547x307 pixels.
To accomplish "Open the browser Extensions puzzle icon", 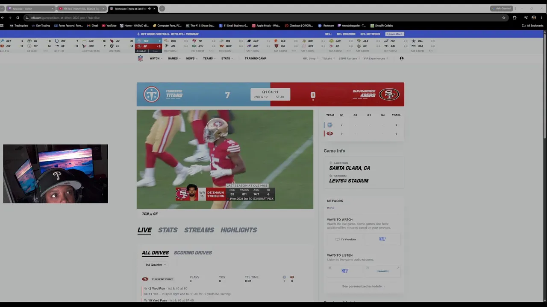I will coord(515,17).
